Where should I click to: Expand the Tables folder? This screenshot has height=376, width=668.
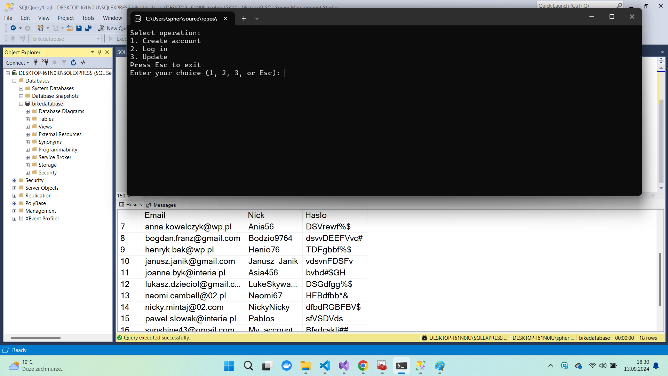(x=27, y=119)
